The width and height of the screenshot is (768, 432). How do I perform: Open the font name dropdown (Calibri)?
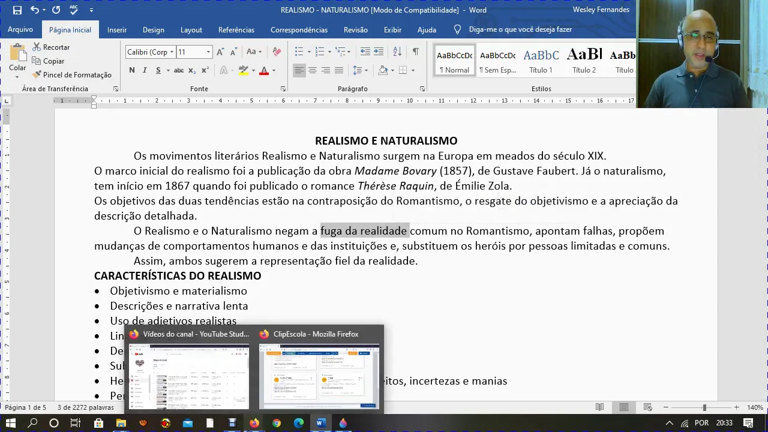[172, 52]
